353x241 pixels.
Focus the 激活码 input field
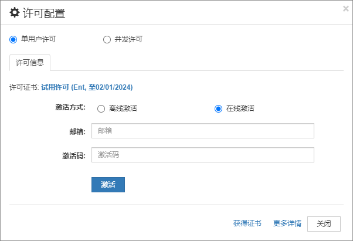[x=203, y=155]
